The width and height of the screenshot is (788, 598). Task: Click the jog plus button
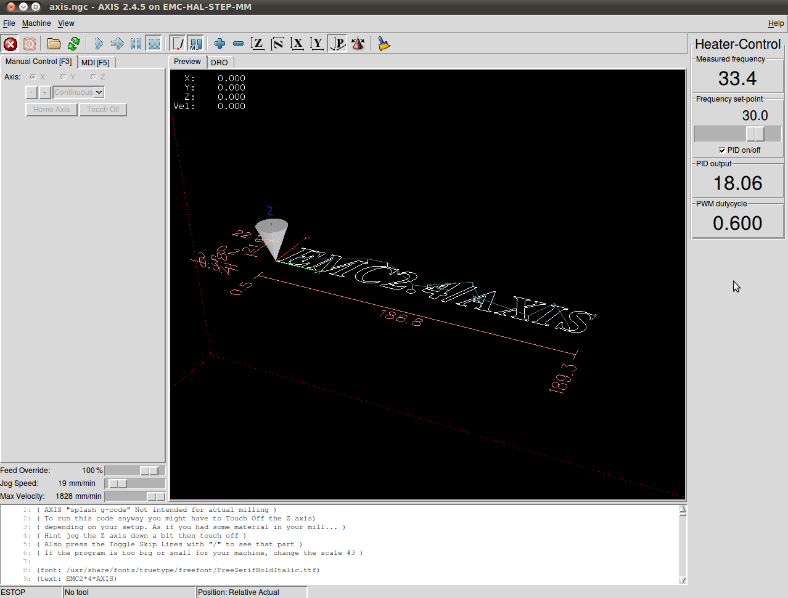(x=45, y=92)
